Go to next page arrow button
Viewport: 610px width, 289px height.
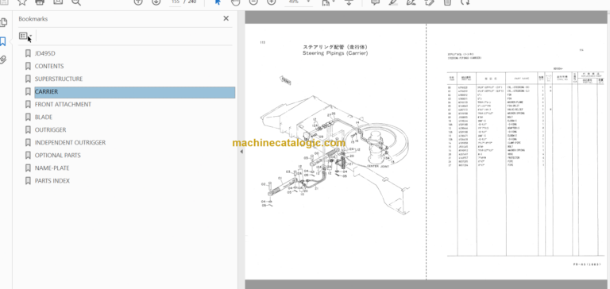pos(156,2)
